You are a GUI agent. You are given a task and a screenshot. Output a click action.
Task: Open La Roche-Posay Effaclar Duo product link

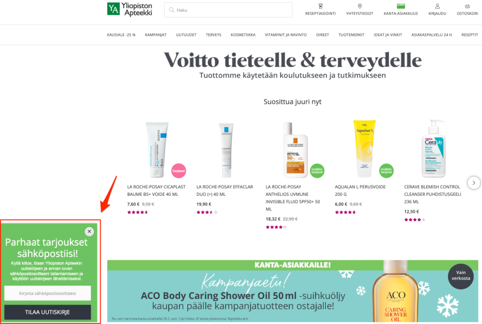tap(225, 191)
